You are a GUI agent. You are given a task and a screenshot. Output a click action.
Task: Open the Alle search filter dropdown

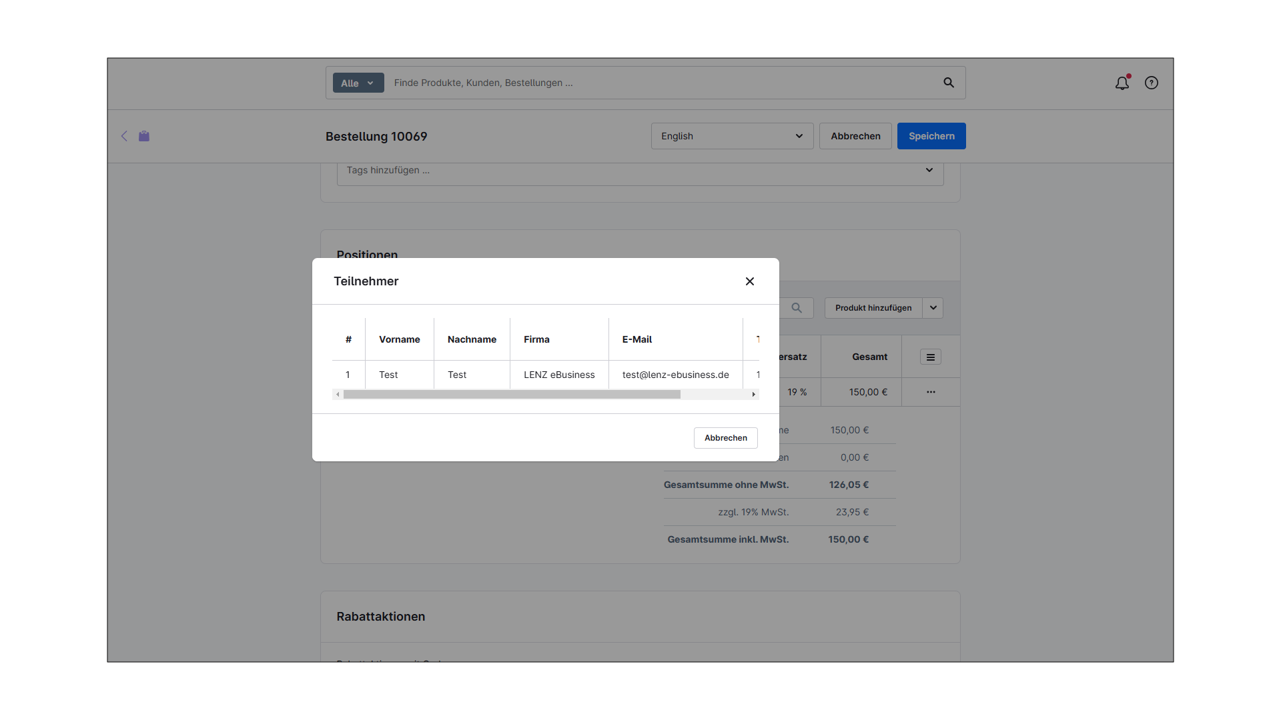pos(358,83)
